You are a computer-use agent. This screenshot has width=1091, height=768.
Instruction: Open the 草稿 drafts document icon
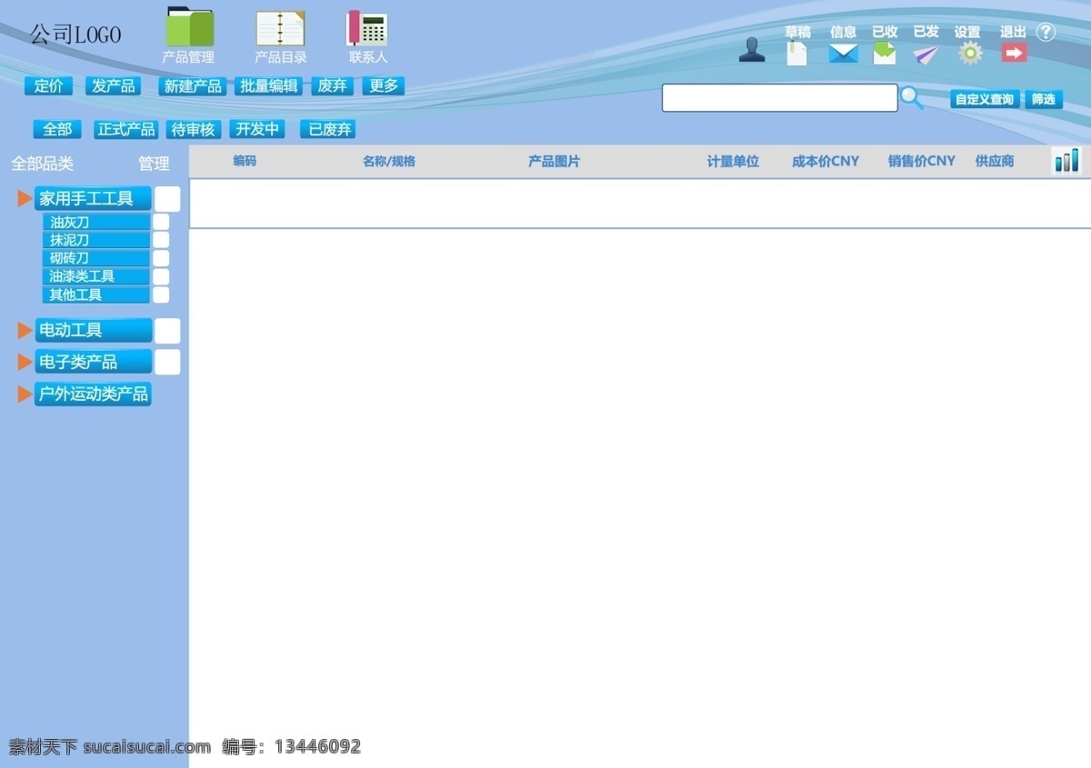[x=796, y=53]
